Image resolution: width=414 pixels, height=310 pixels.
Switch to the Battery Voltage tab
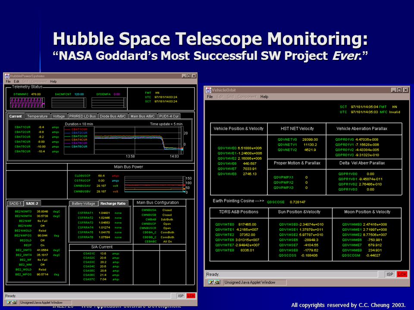83,204
